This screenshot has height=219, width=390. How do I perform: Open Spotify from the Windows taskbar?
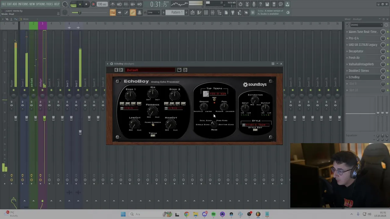(x=213, y=214)
